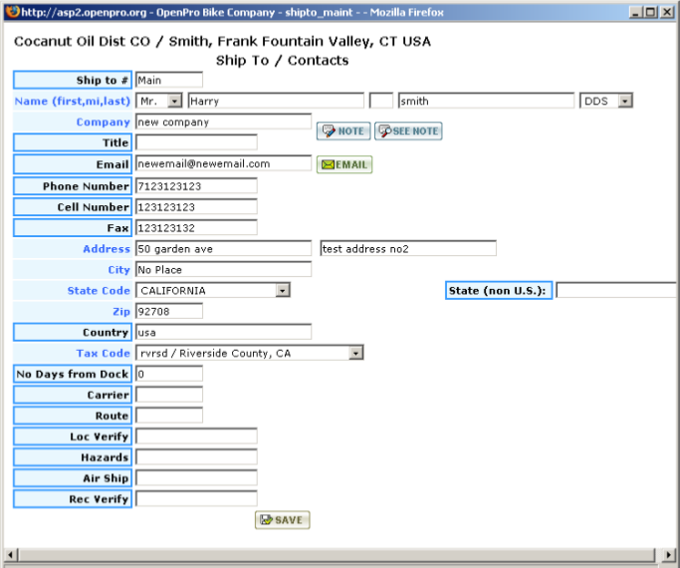Click the State (non U.S.) input field
The width and height of the screenshot is (680, 568).
point(615,290)
